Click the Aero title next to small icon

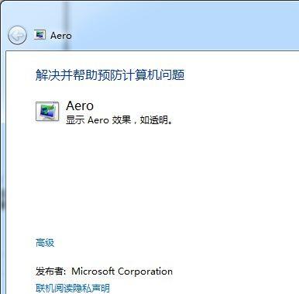point(61,36)
